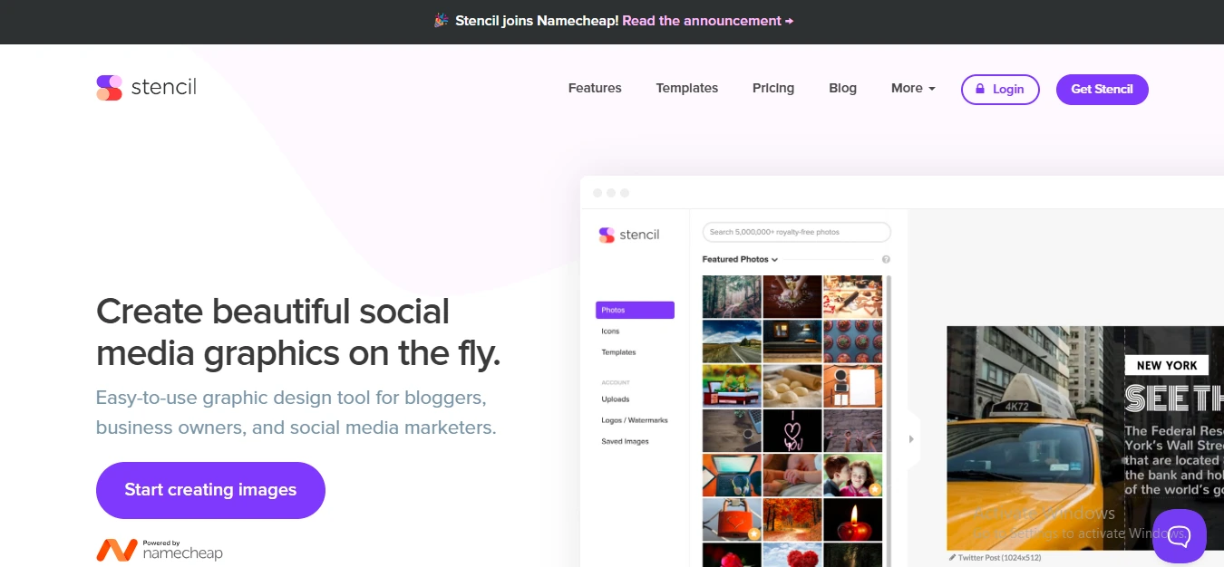Select the dough balls with rolling pin thumbnail
Screen dimensions: 1224x567
[792, 386]
